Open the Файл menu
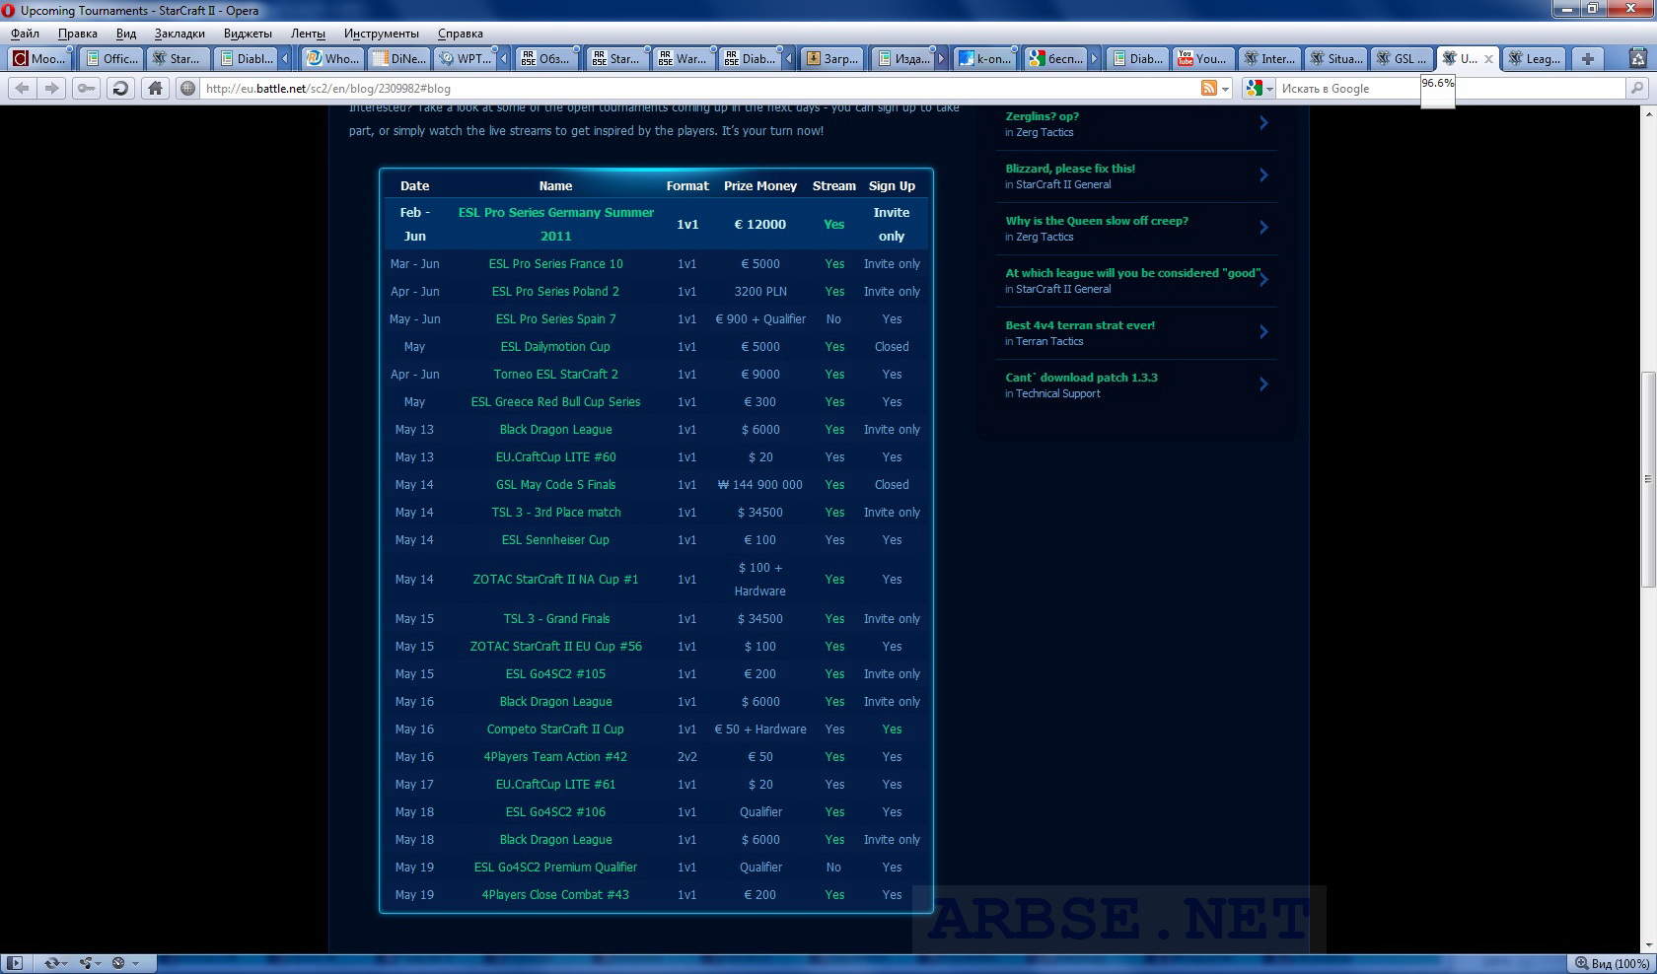The width and height of the screenshot is (1657, 974). (x=26, y=34)
